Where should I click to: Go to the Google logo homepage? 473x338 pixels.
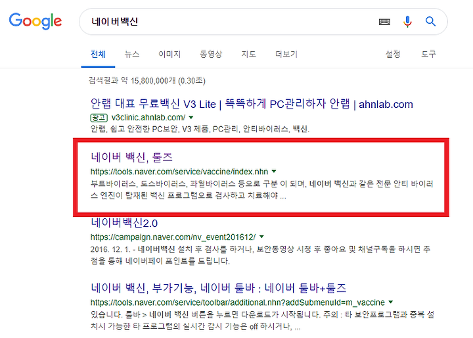[35, 22]
